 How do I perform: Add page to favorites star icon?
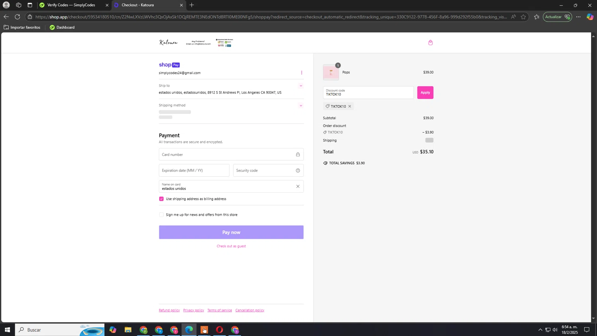tap(523, 17)
